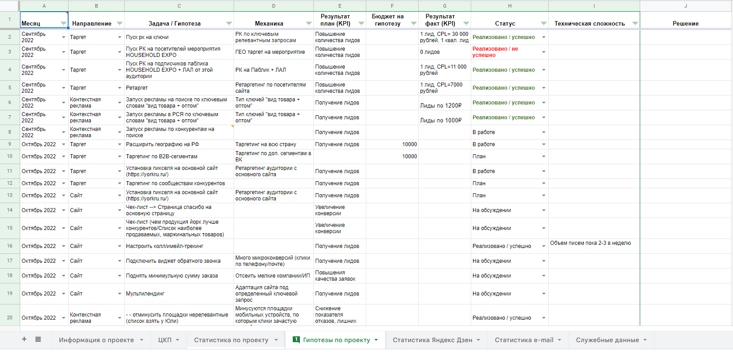This screenshot has width=733, height=352.
Task: Open the filter on the Направление header
Action: click(x=120, y=24)
